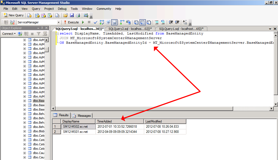The width and height of the screenshot is (278, 160).
Task: Switch to the SQLQuery2.sql tab
Action: point(130,29)
